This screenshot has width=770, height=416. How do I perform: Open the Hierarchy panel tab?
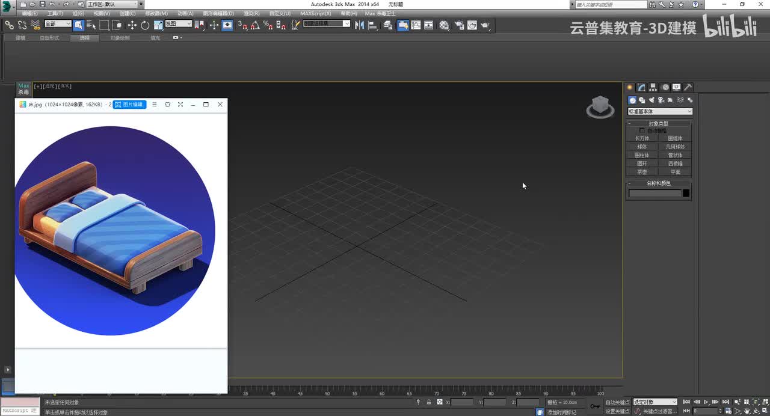(653, 87)
